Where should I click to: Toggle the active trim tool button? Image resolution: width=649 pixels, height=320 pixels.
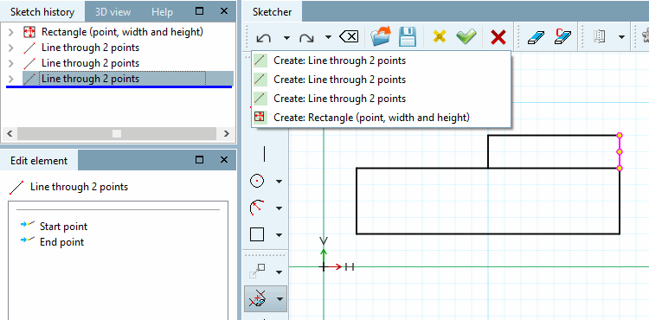258,298
